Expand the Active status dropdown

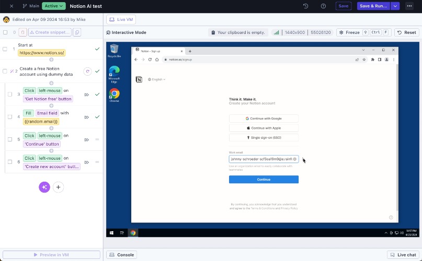(x=54, y=6)
